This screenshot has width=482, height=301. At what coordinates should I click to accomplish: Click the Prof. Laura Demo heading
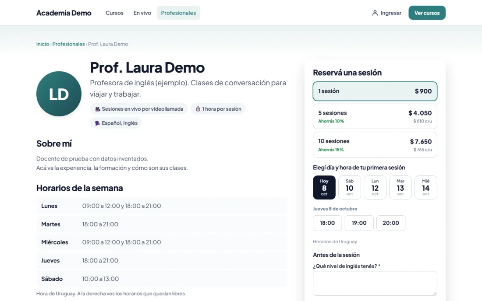coord(147,67)
